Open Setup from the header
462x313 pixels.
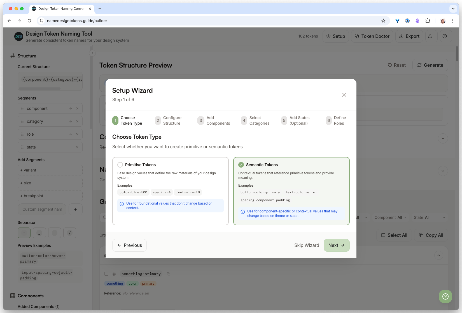click(x=336, y=36)
